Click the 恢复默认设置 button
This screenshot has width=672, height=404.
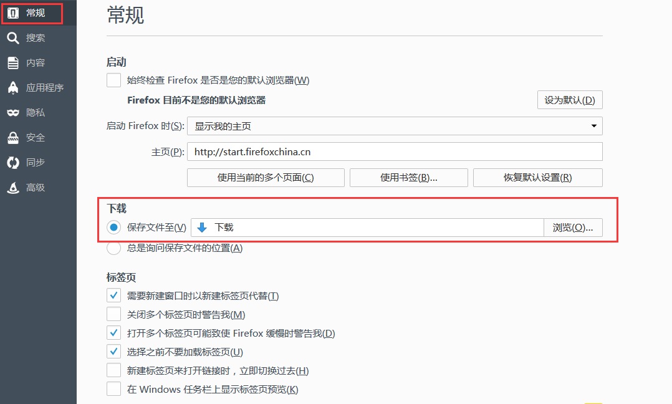coord(538,177)
